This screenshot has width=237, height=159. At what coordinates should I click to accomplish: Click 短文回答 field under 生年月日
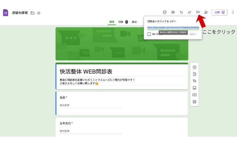(91, 131)
